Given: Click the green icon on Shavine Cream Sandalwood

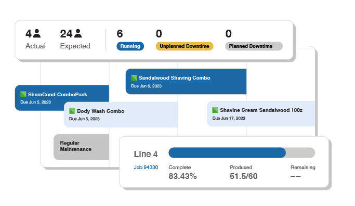Looking at the screenshot, I should [215, 110].
